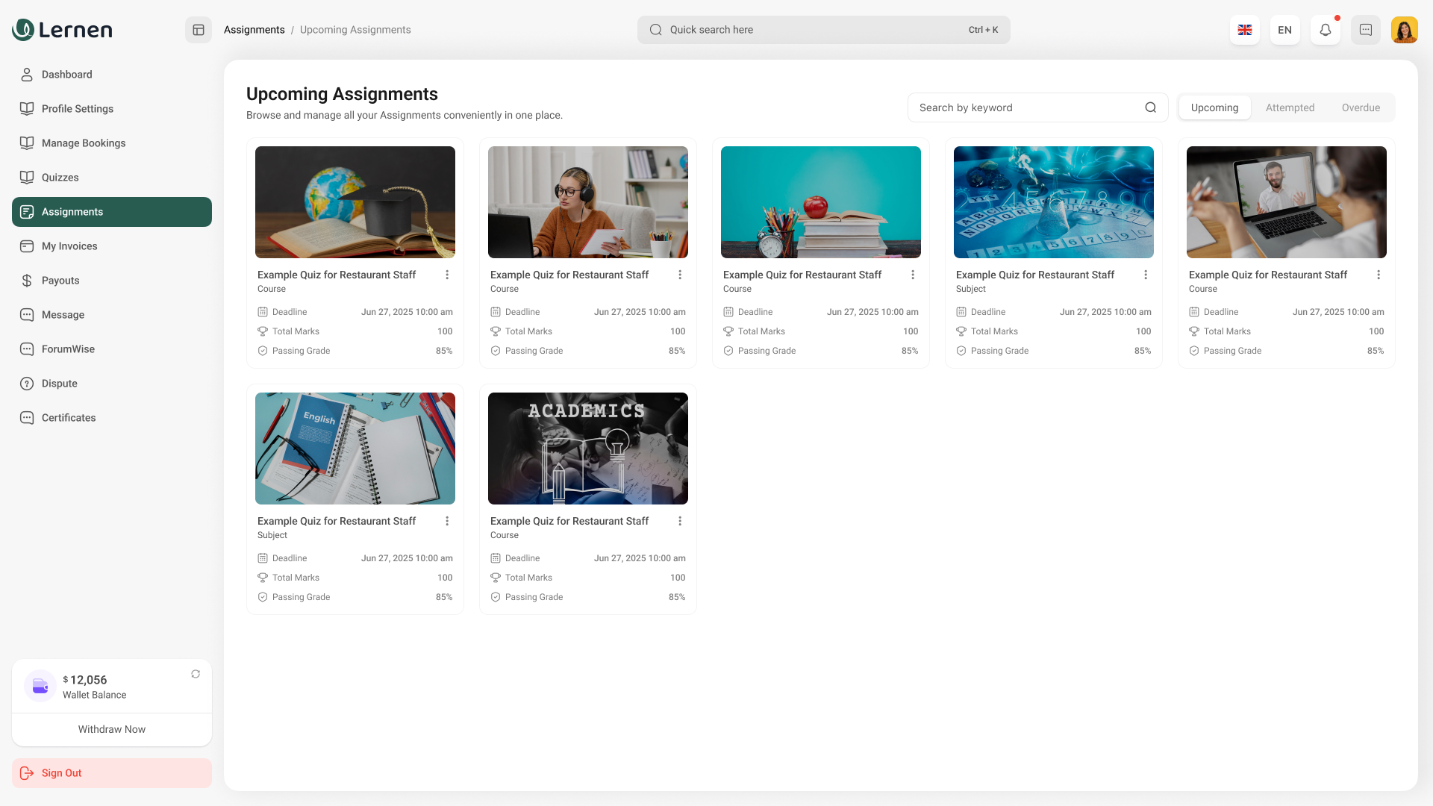Switch to the Attempted filter

pyautogui.click(x=1290, y=107)
